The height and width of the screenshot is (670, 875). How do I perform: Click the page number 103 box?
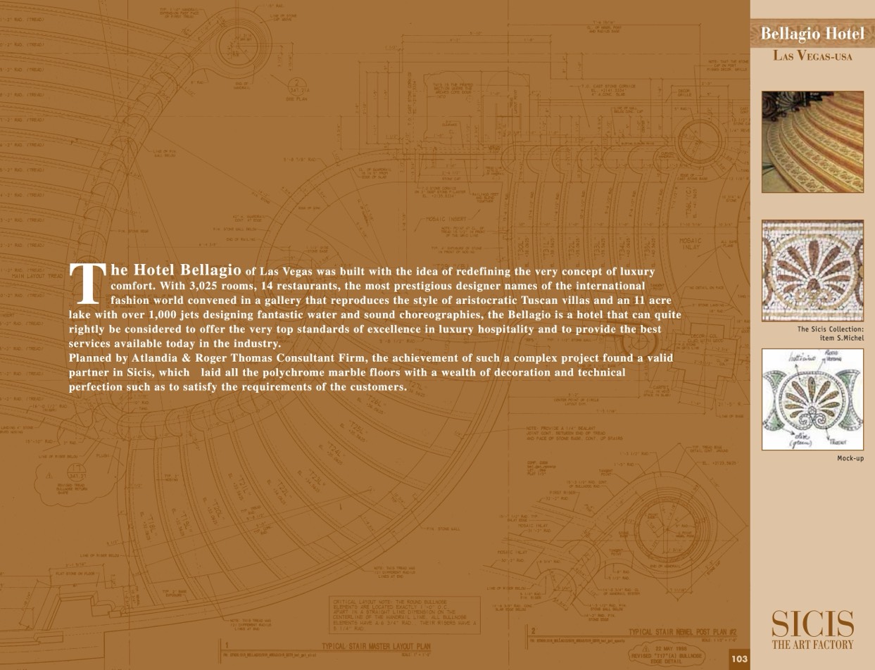pos(738,659)
